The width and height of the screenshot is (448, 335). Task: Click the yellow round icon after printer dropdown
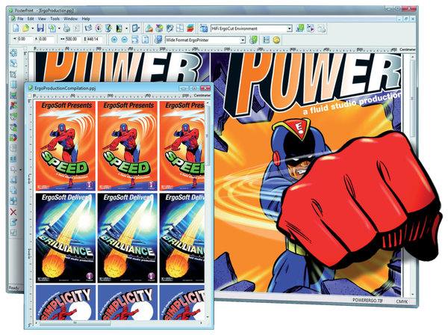tap(276, 40)
